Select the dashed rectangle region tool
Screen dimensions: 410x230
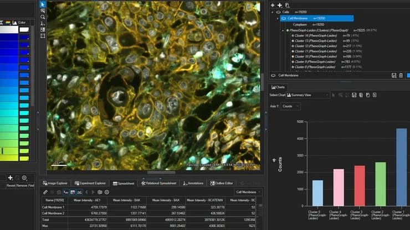[x=43, y=36]
